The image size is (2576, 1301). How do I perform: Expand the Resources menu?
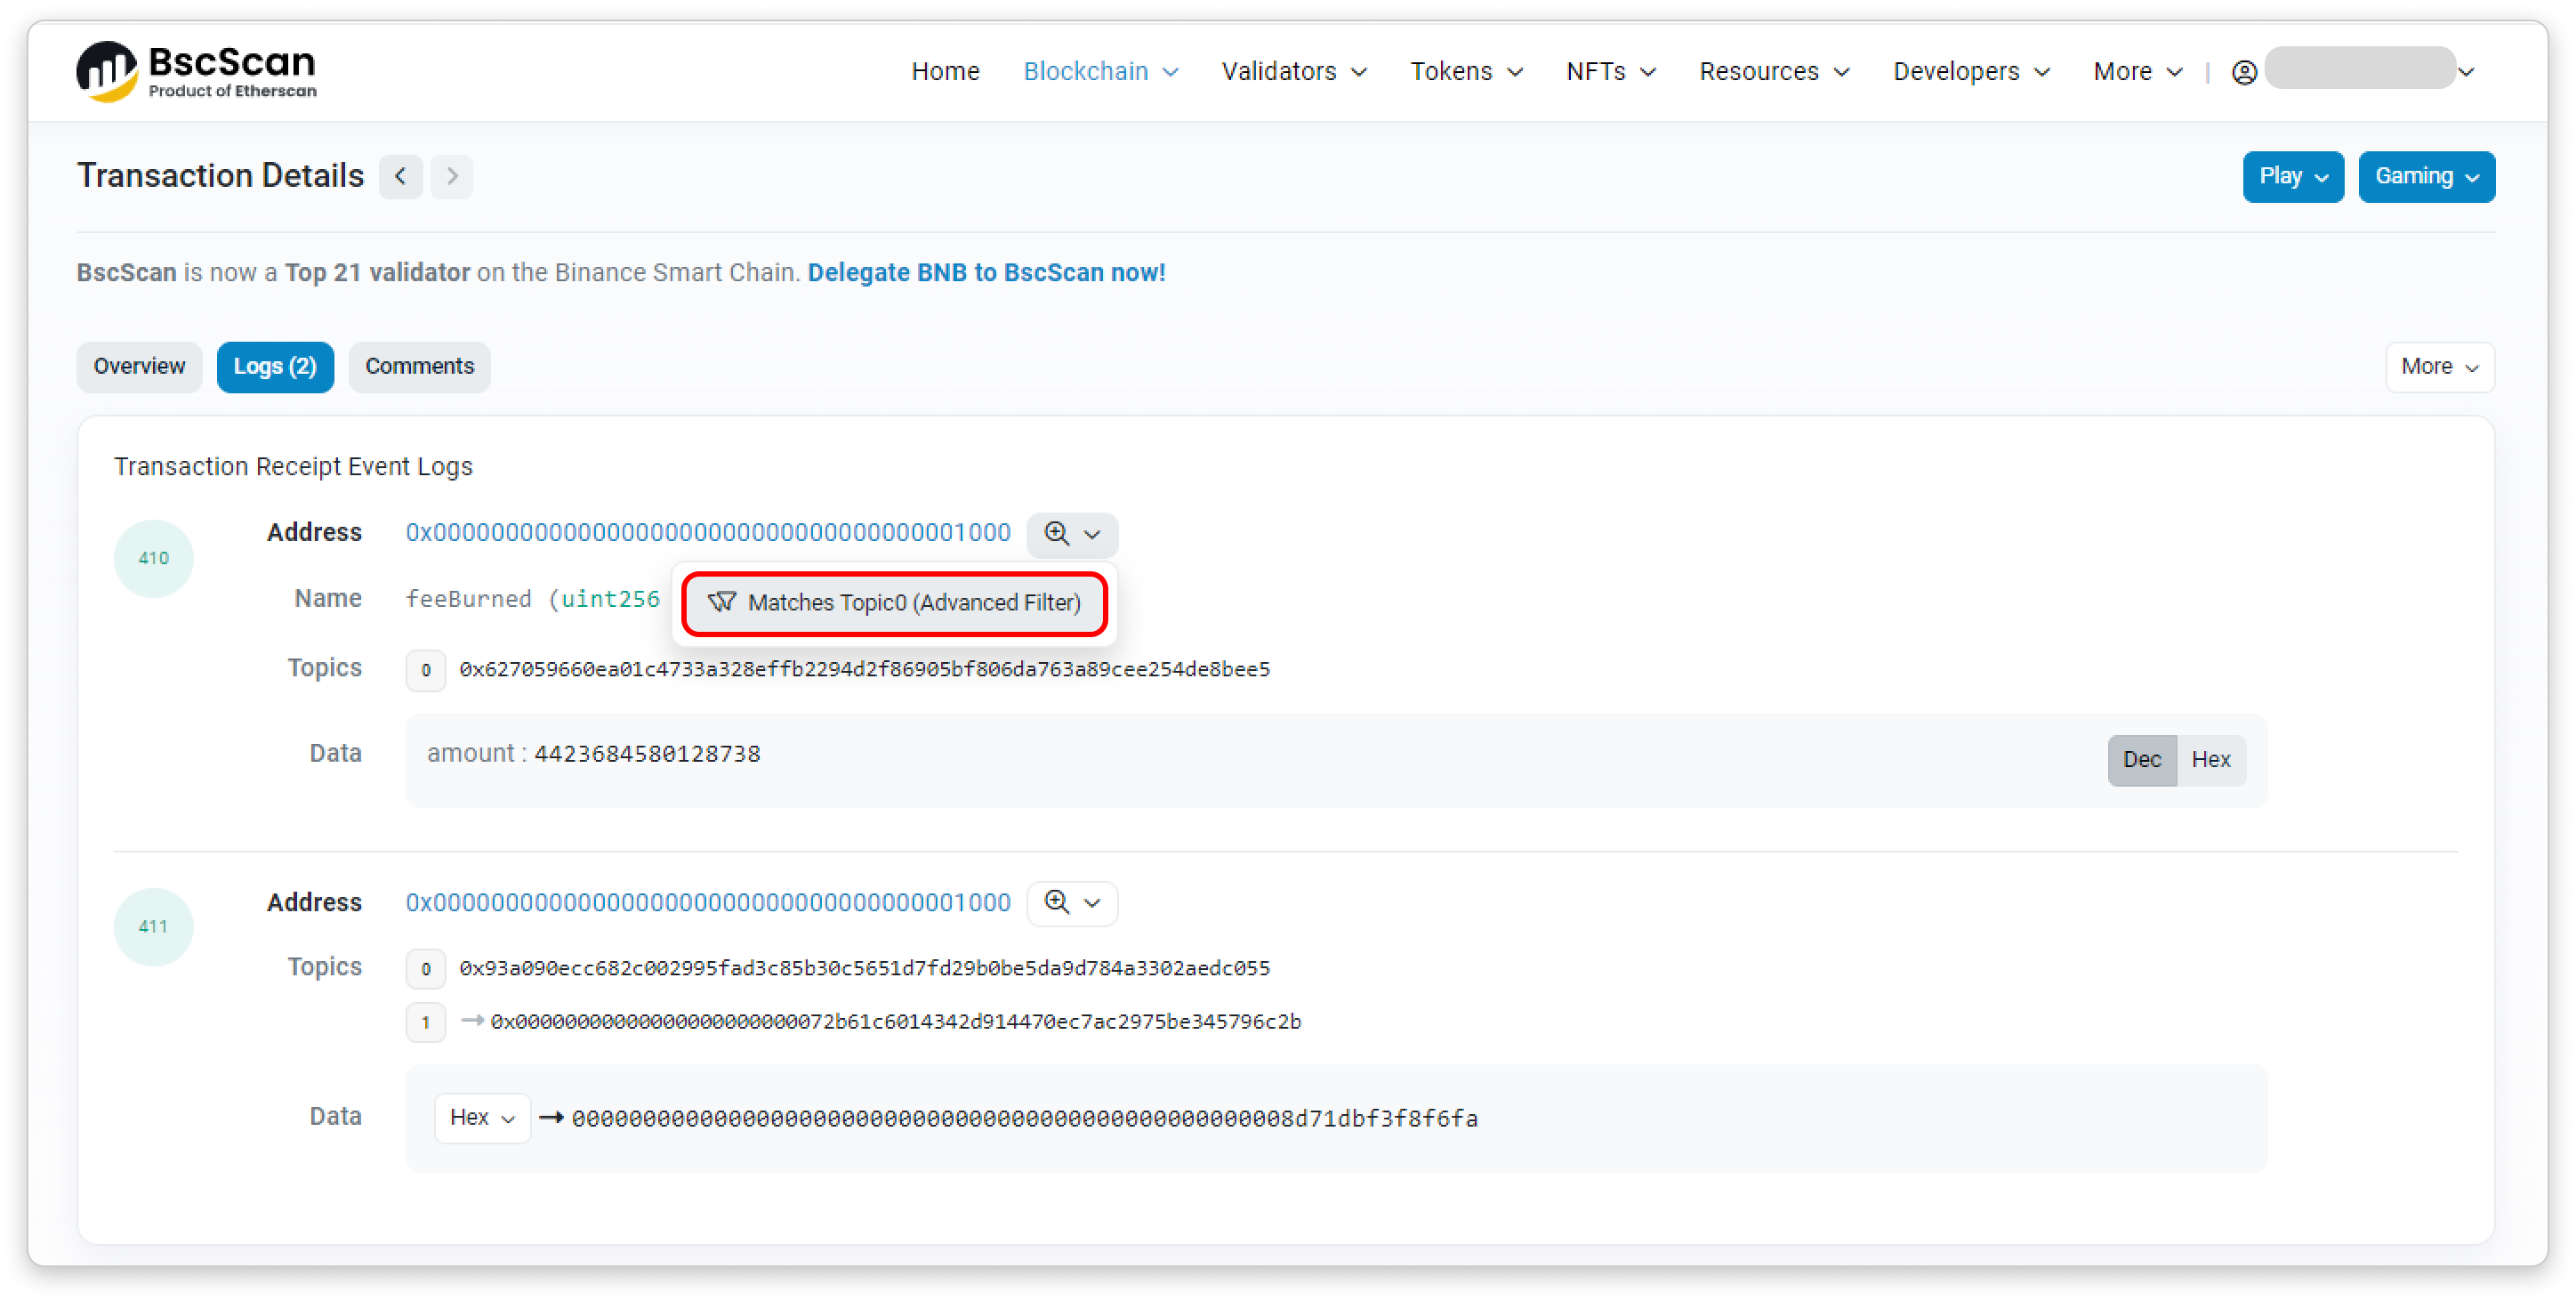(1774, 72)
